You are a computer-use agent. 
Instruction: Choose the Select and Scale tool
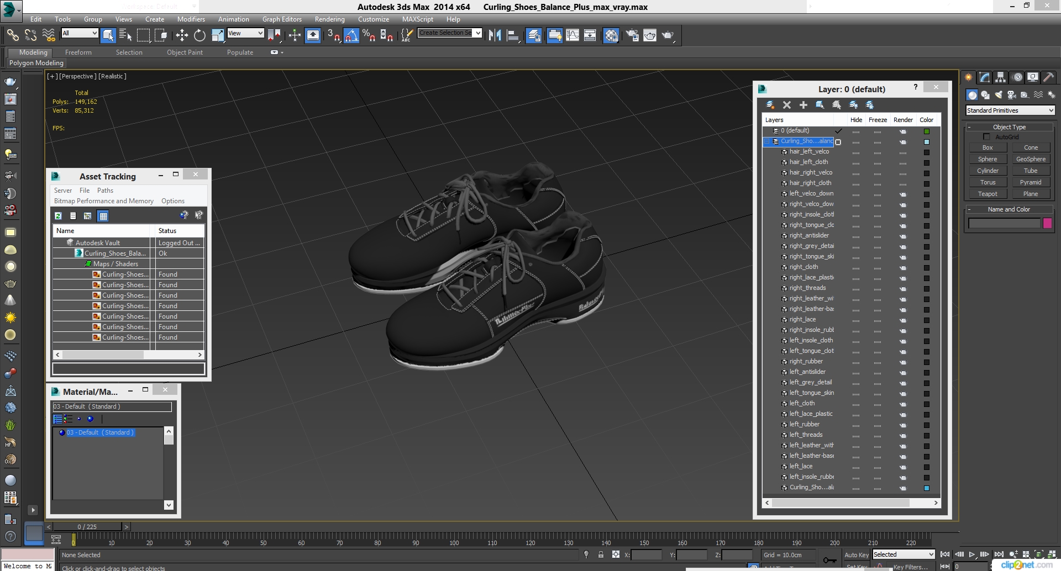[x=218, y=35]
